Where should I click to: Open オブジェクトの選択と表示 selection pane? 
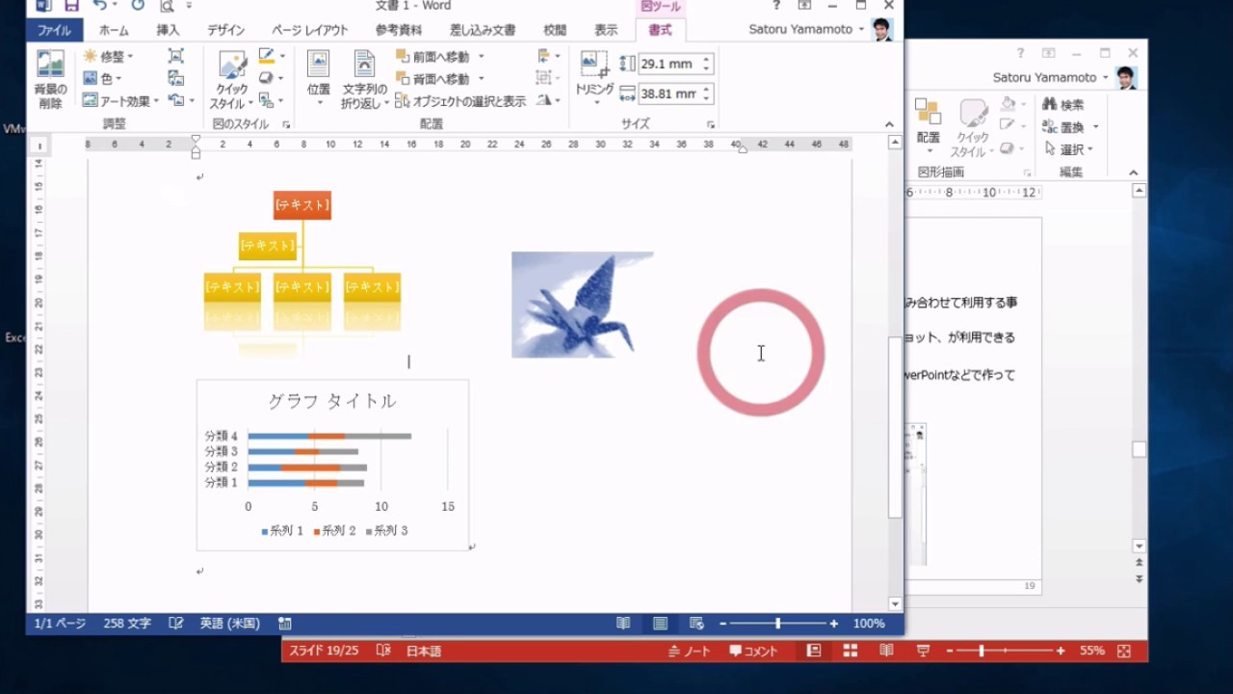tap(460, 101)
